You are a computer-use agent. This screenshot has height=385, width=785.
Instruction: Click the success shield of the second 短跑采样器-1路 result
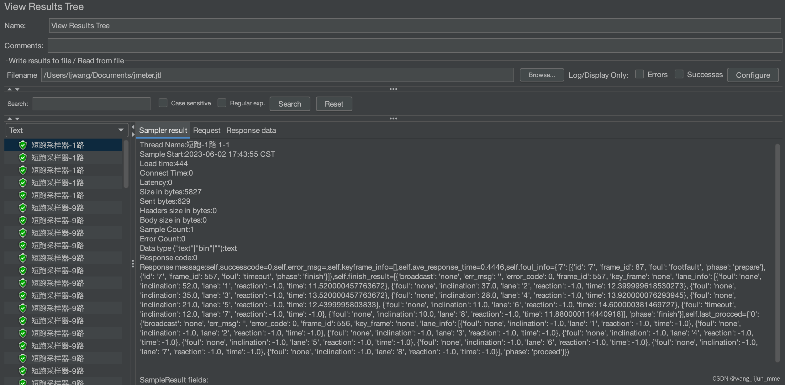coord(23,157)
